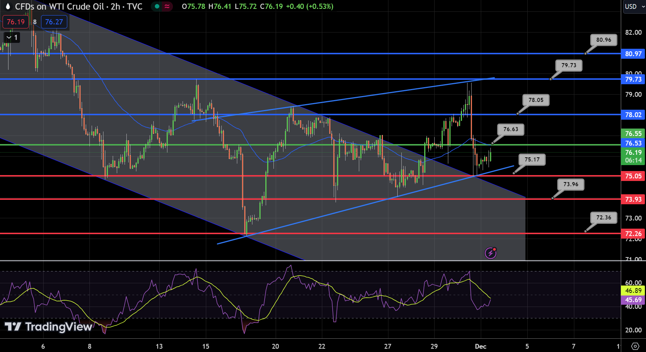Toggle the 80.97 resistance level label
Viewport: 646px width, 352px height.
click(633, 54)
